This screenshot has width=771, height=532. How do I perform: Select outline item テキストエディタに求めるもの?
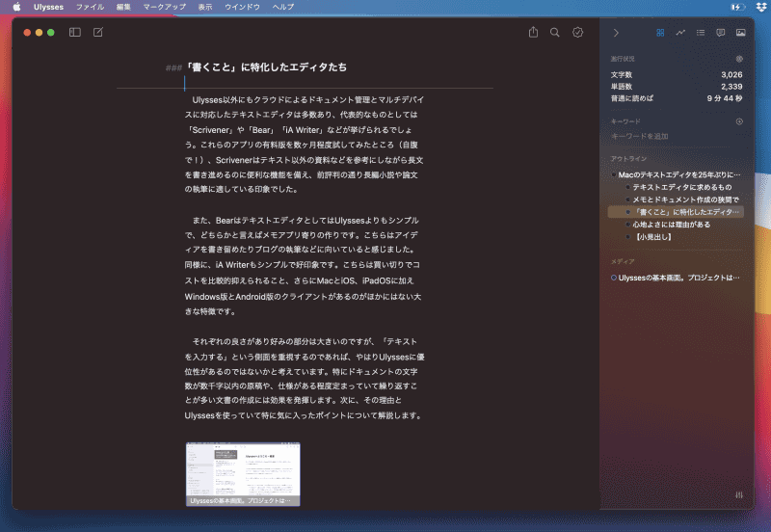681,187
